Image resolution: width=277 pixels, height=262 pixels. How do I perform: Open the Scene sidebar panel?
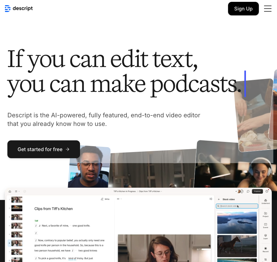pos(266,225)
